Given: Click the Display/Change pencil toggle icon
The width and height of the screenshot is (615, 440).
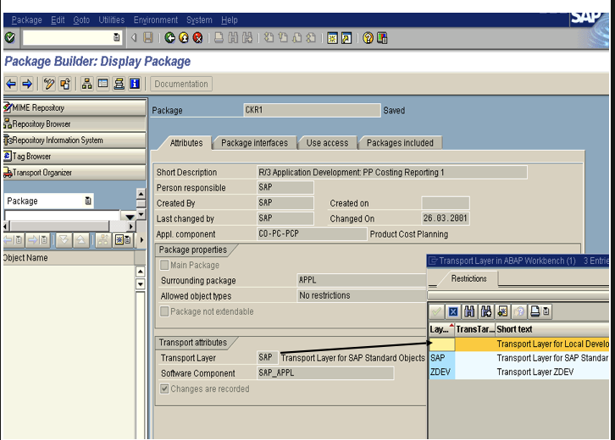Looking at the screenshot, I should pyautogui.click(x=49, y=84).
